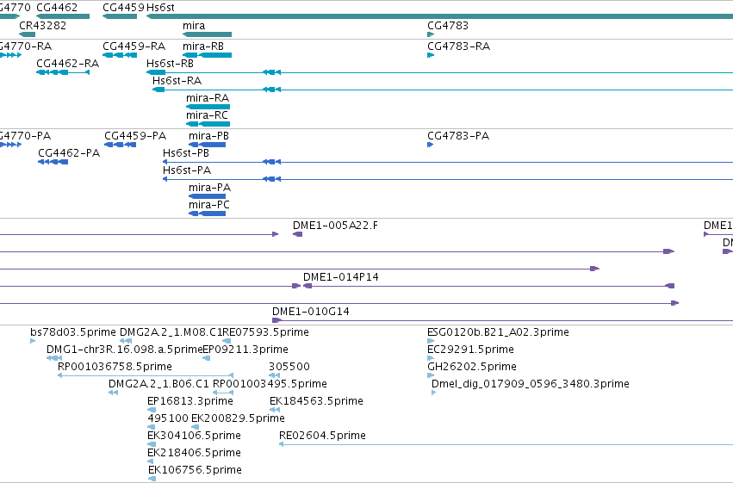
Task: Select the Hs6st-RB transcript
Action: 439,72
